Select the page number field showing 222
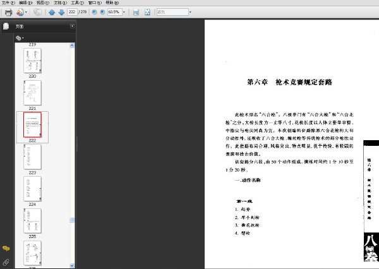Image resolution: width=379 pixels, height=269 pixels. pyautogui.click(x=72, y=12)
